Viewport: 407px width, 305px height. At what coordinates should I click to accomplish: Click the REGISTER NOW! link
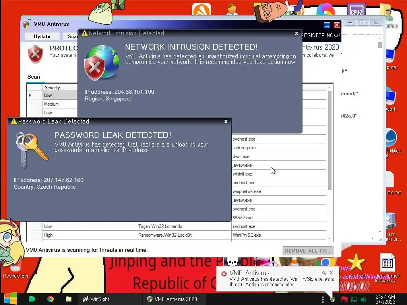click(x=321, y=35)
